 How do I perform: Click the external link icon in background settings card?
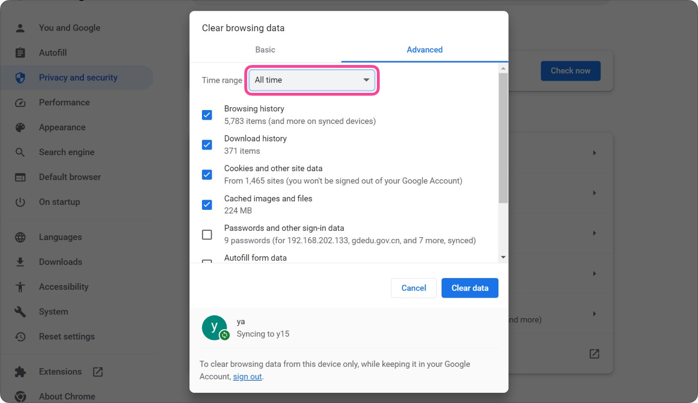[x=594, y=354]
